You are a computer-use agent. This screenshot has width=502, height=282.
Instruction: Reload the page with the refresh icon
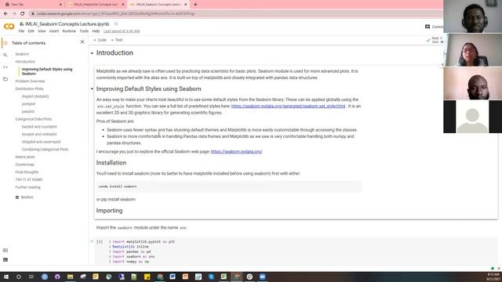tap(23, 14)
